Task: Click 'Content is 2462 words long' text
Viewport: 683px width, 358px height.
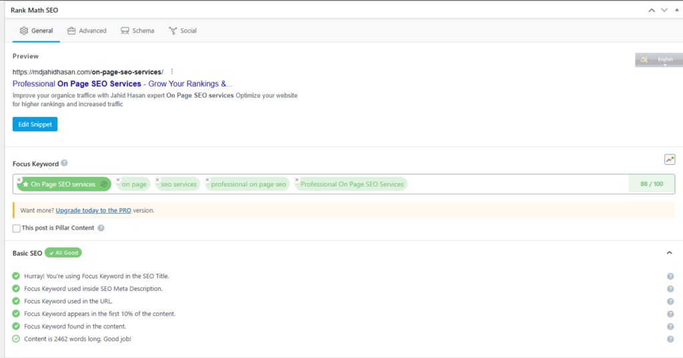Action: click(77, 339)
